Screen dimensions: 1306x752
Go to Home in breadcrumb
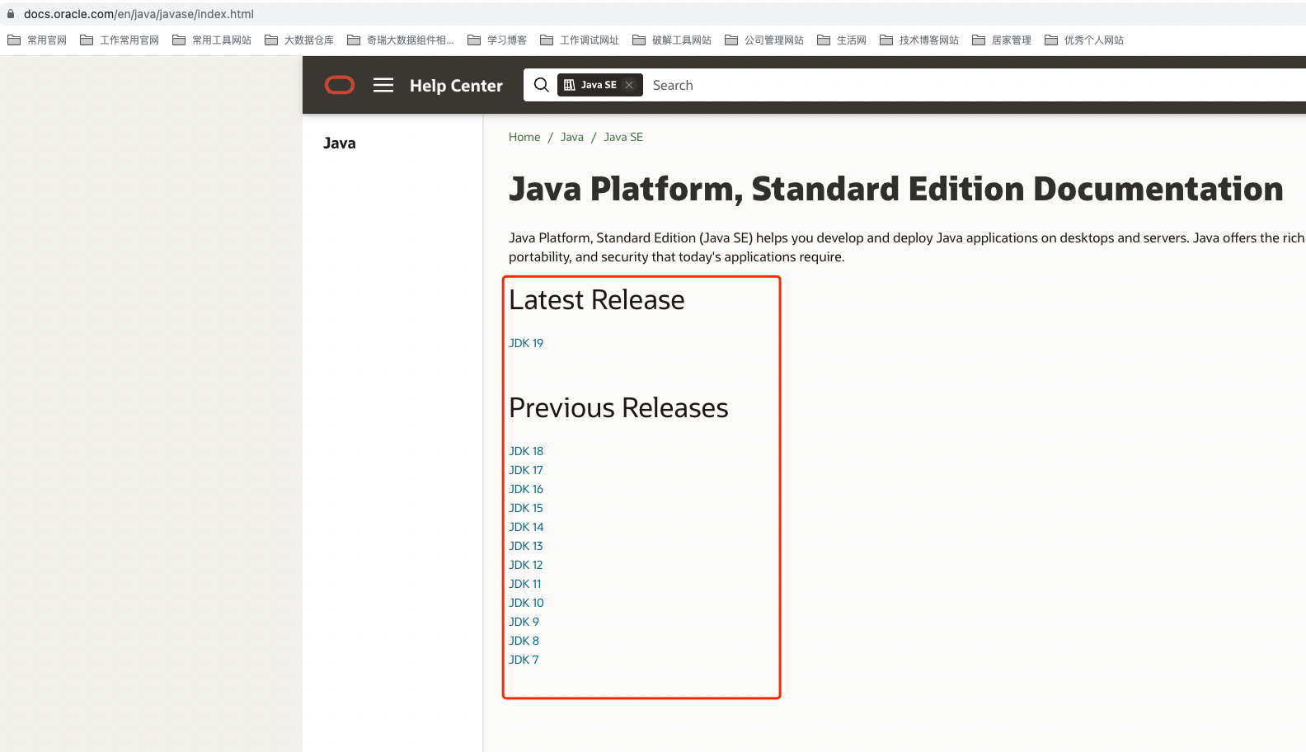pos(524,137)
